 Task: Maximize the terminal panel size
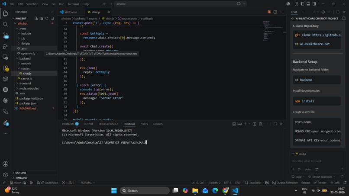[275, 124]
